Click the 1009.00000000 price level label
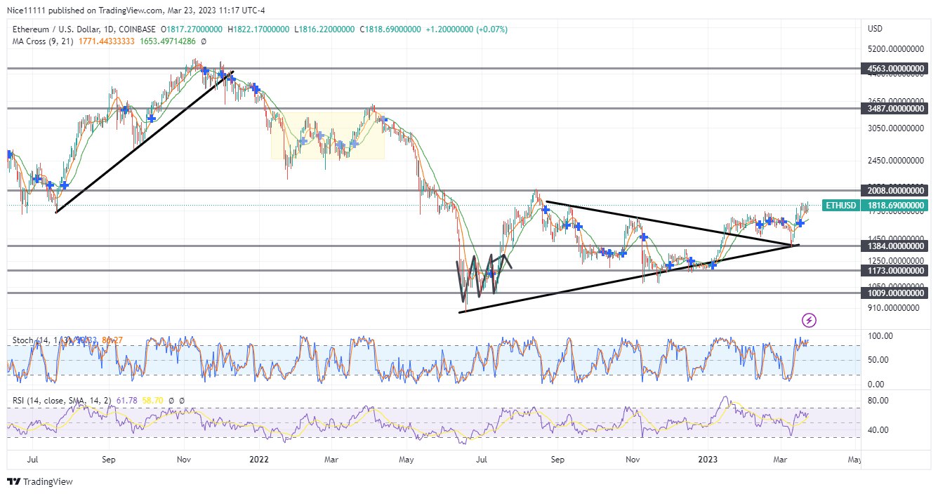This screenshot has height=494, width=938. click(893, 293)
